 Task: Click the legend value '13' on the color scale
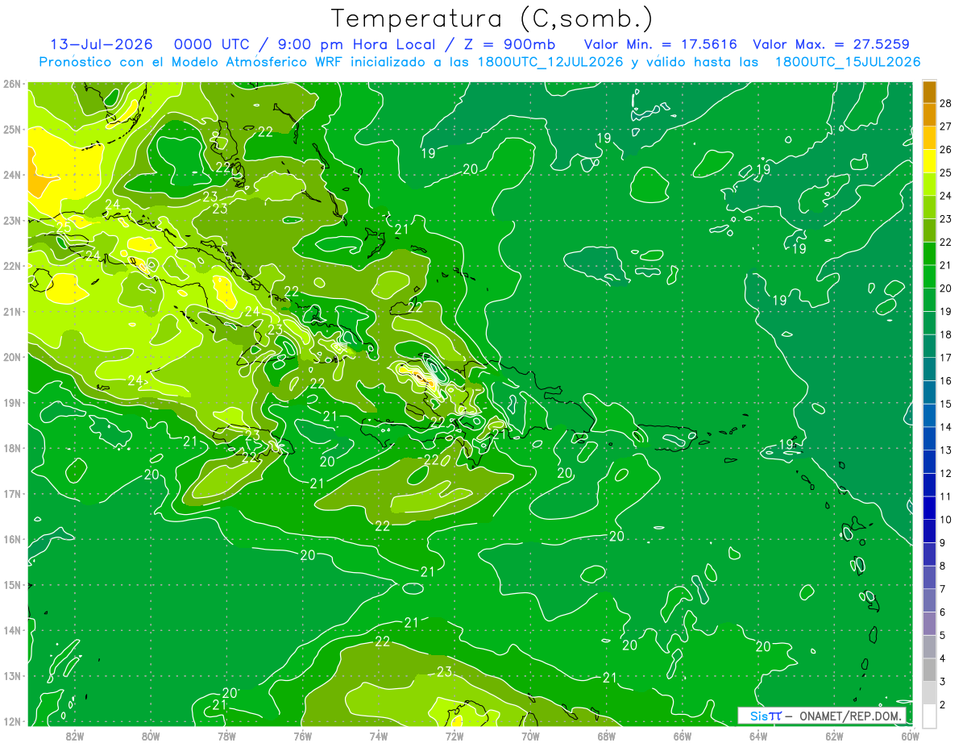945,450
